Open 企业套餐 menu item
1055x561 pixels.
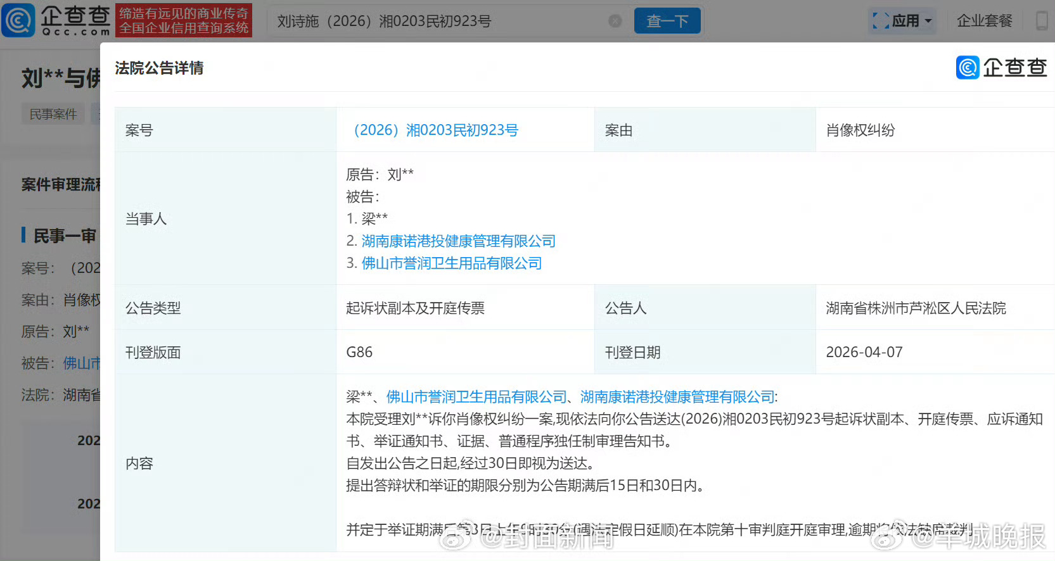984,21
